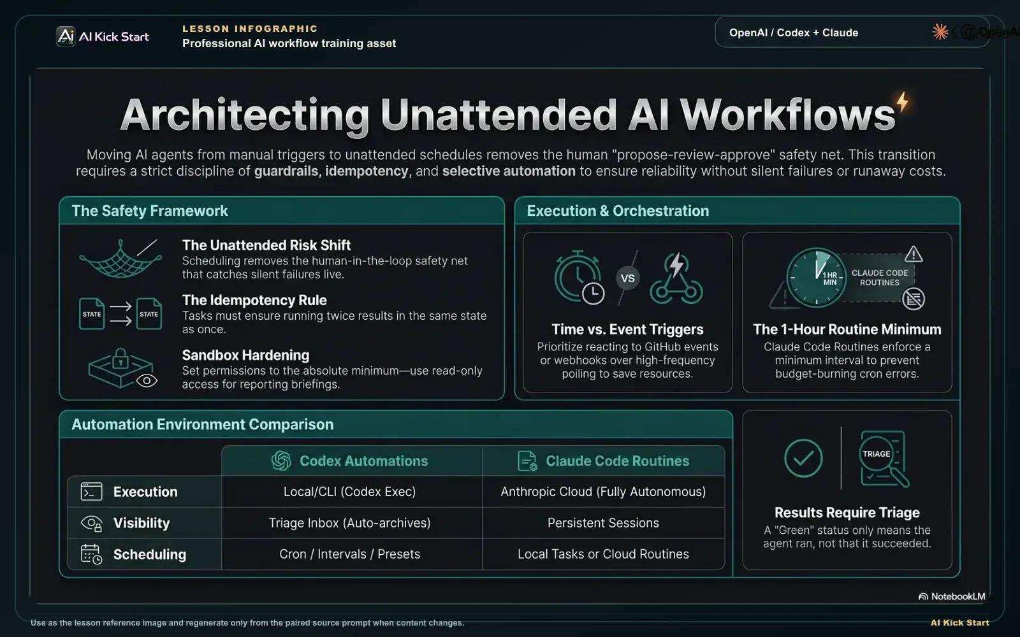Image resolution: width=1020 pixels, height=637 pixels.
Task: Click the Claude Code Routines document icon
Action: click(528, 461)
